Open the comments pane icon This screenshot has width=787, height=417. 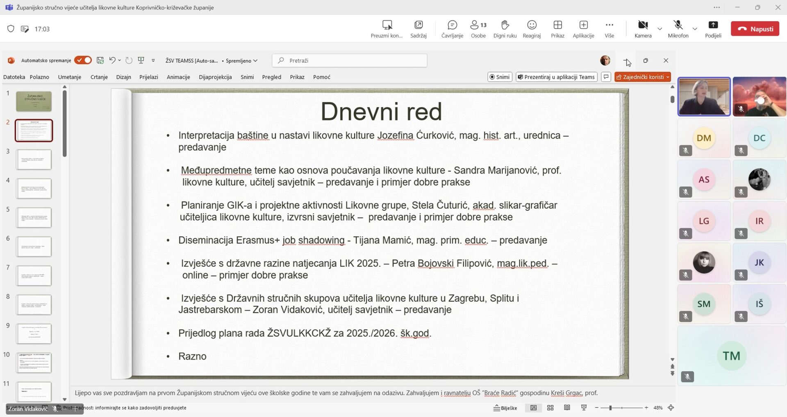point(606,77)
